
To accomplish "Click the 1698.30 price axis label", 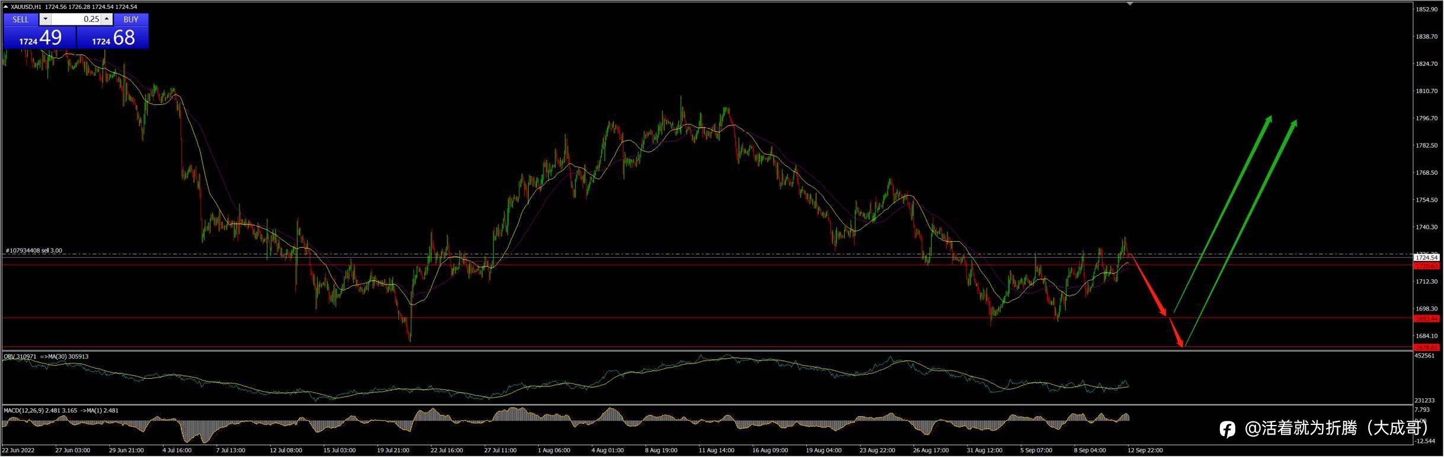I will tap(1426, 309).
